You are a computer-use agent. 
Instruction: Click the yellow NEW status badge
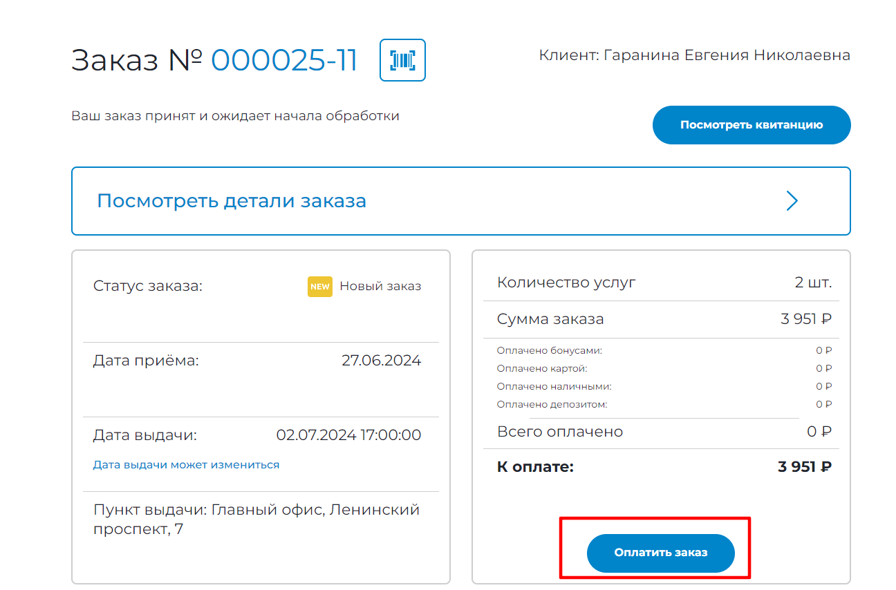(x=319, y=286)
